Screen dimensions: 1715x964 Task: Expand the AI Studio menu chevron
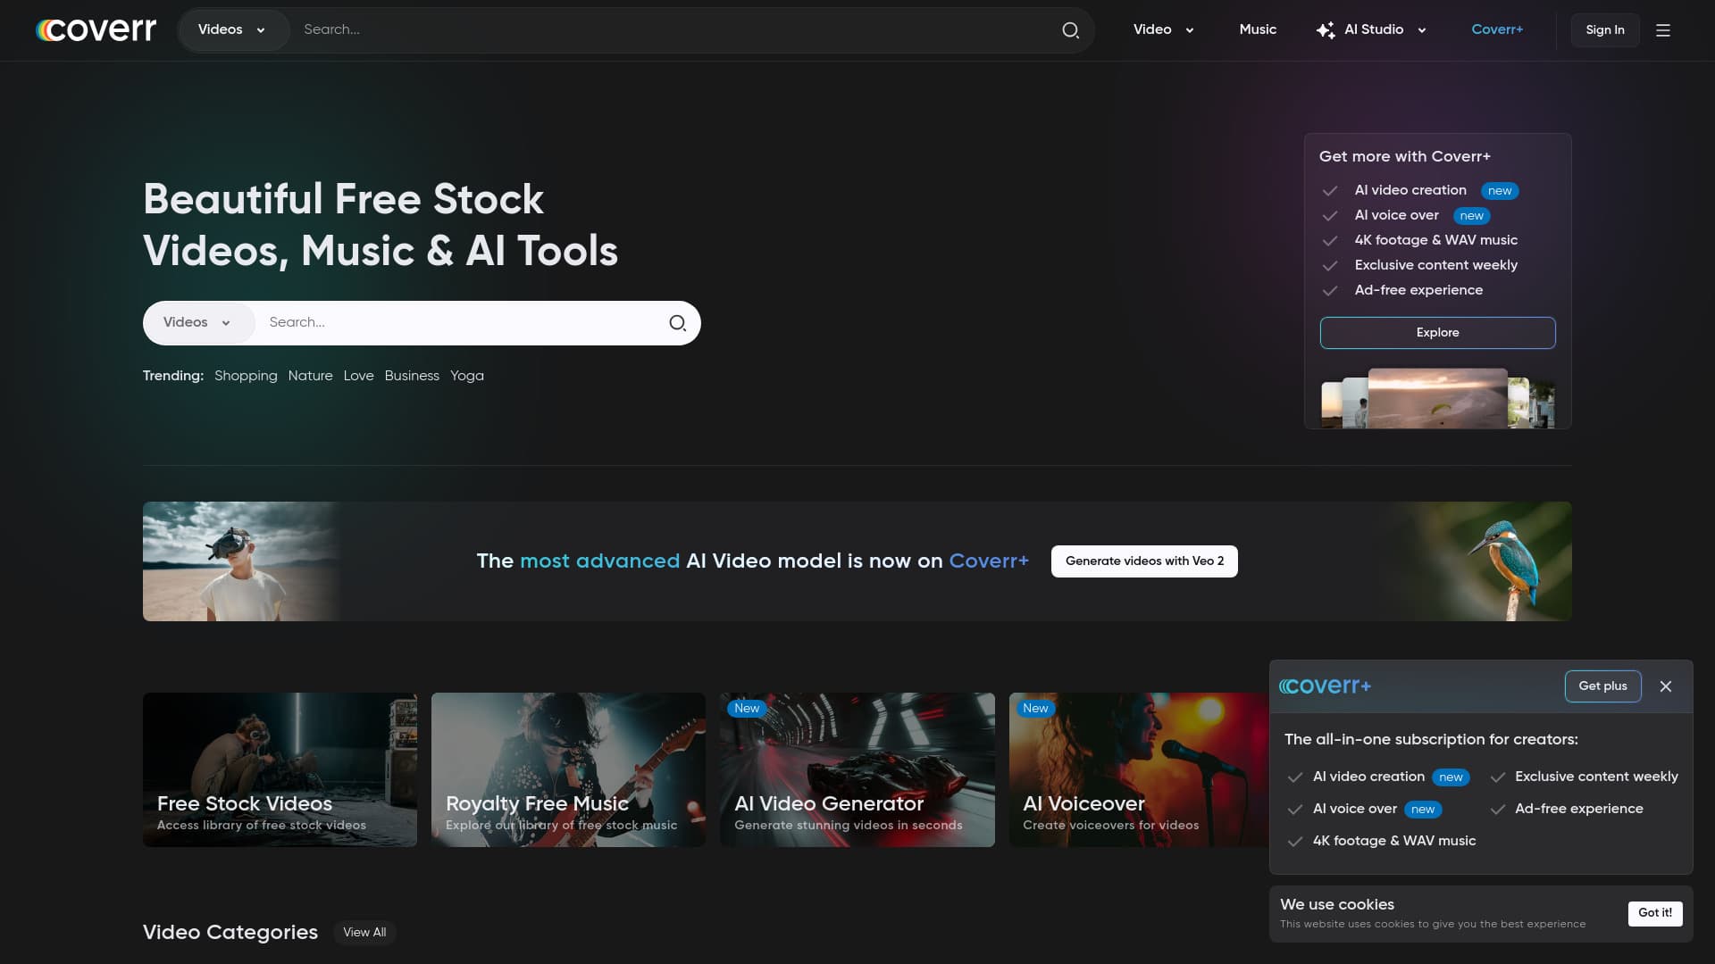(x=1422, y=30)
